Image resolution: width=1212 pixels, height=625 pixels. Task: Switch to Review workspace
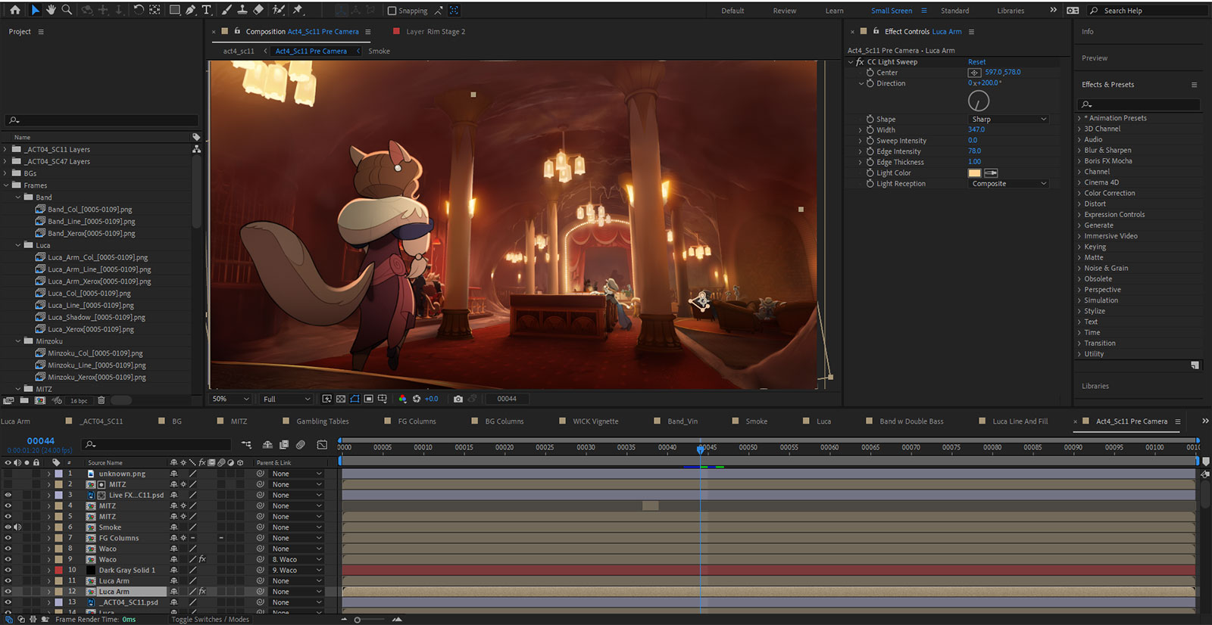click(x=785, y=11)
